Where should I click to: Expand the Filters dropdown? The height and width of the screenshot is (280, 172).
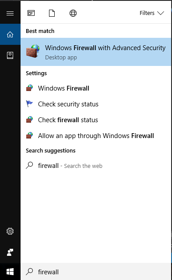point(152,13)
